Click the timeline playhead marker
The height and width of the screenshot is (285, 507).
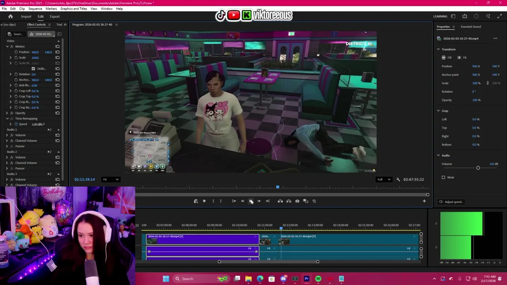(281, 228)
